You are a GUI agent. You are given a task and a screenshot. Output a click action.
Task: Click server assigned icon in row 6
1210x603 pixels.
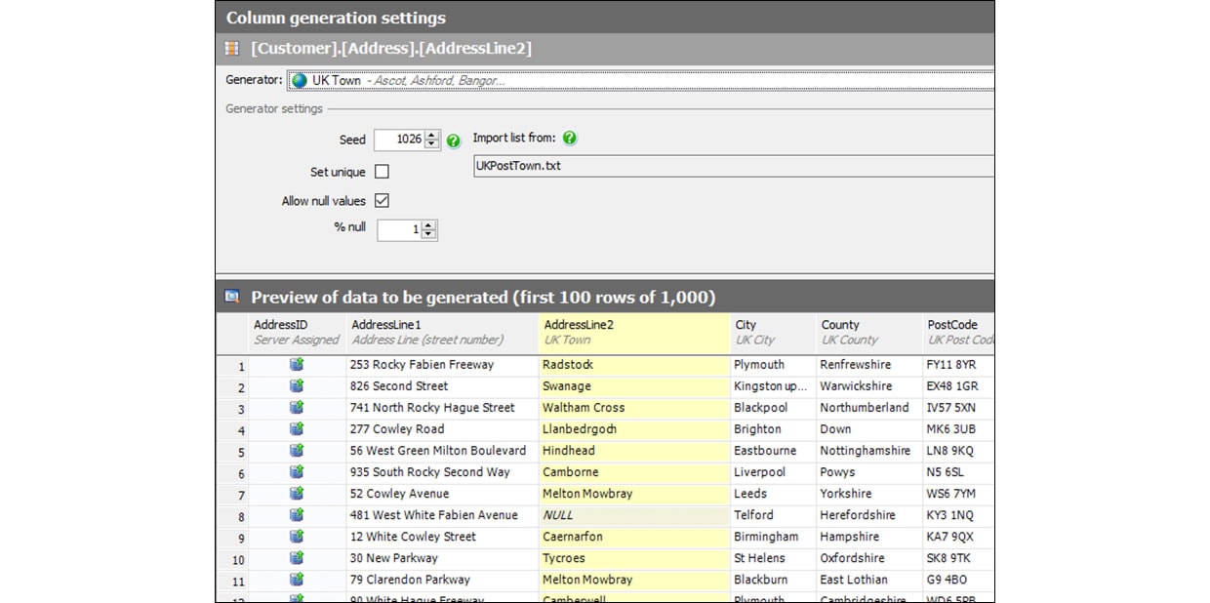click(x=297, y=471)
